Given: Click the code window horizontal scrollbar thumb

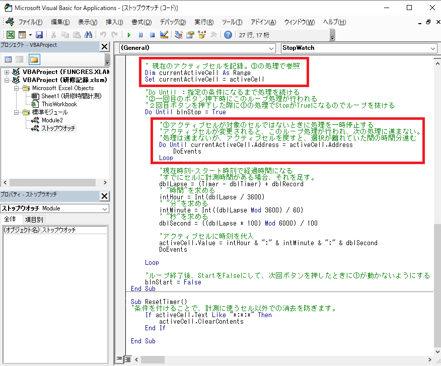Looking at the screenshot, I should point(153,359).
